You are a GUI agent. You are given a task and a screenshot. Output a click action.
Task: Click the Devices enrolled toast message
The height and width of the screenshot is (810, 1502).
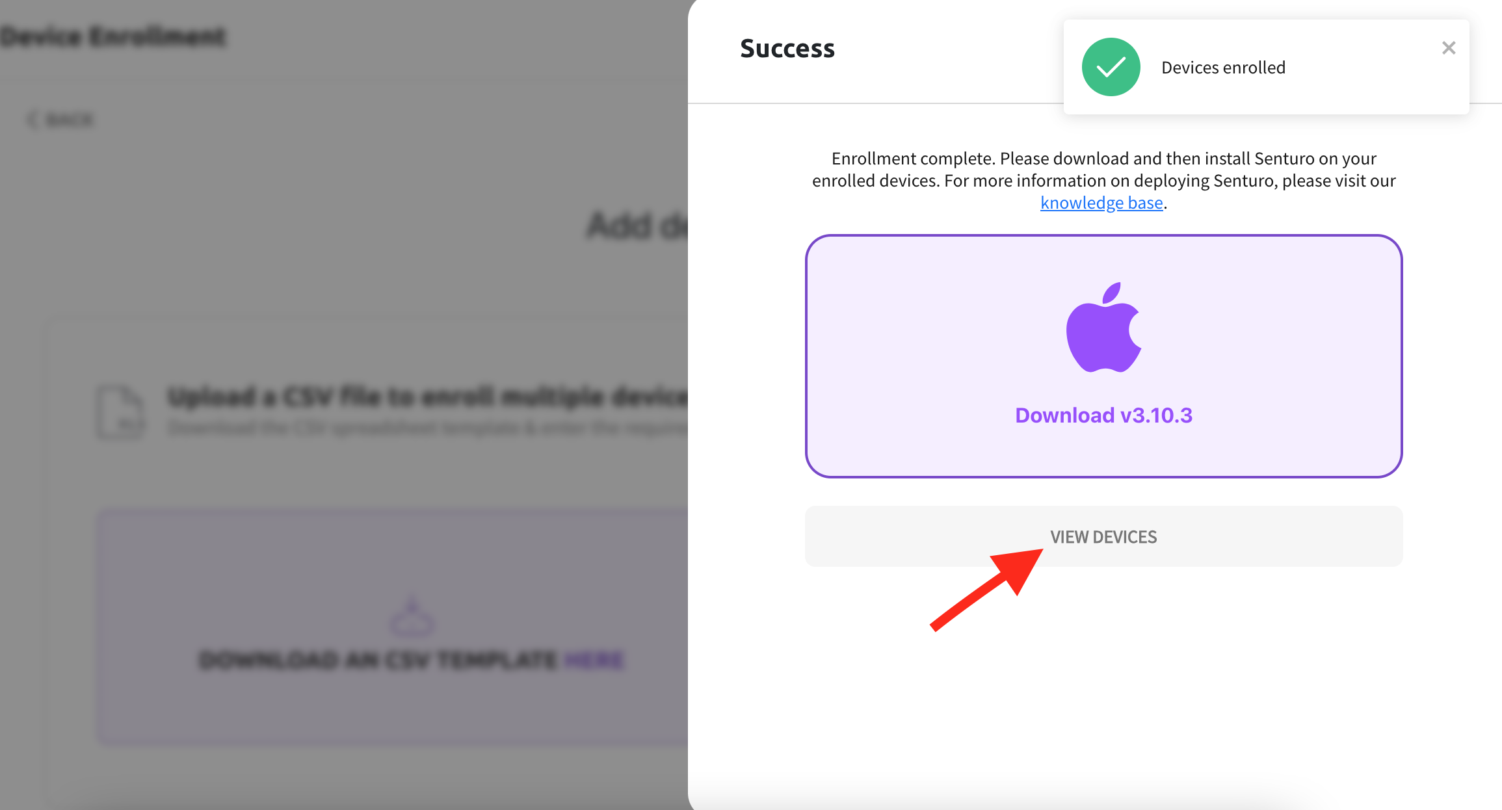pos(1223,68)
